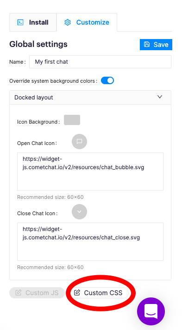The height and width of the screenshot is (330, 182).
Task: Click the Open Chat bubble preview icon
Action: point(79,141)
